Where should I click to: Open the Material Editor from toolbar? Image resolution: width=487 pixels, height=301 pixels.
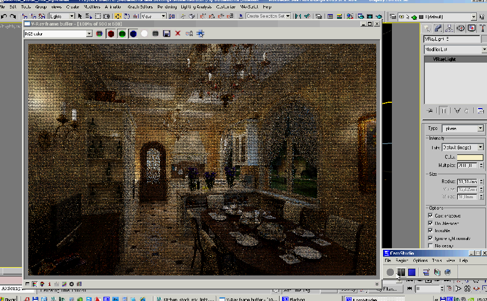pyautogui.click(x=350, y=16)
